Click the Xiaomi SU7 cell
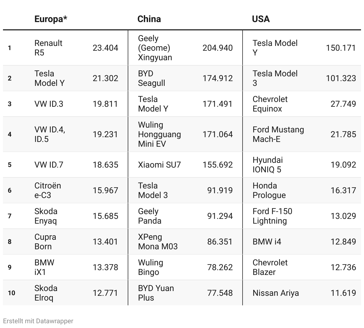This screenshot has height=328, width=364. point(159,165)
